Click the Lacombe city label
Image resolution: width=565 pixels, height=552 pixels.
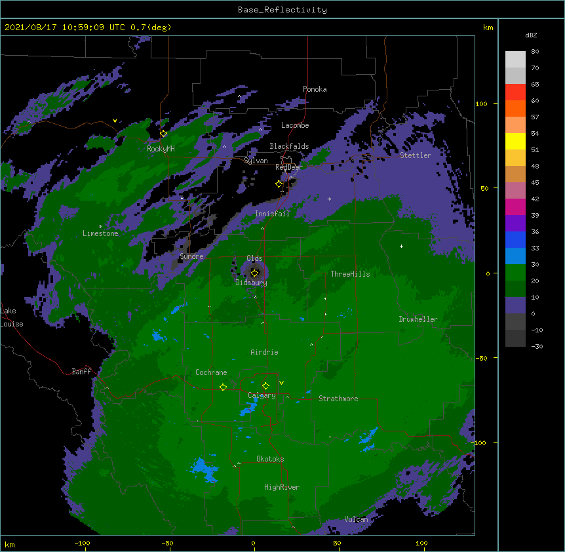click(295, 125)
